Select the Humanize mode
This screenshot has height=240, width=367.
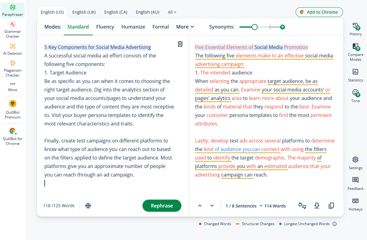coord(133,27)
